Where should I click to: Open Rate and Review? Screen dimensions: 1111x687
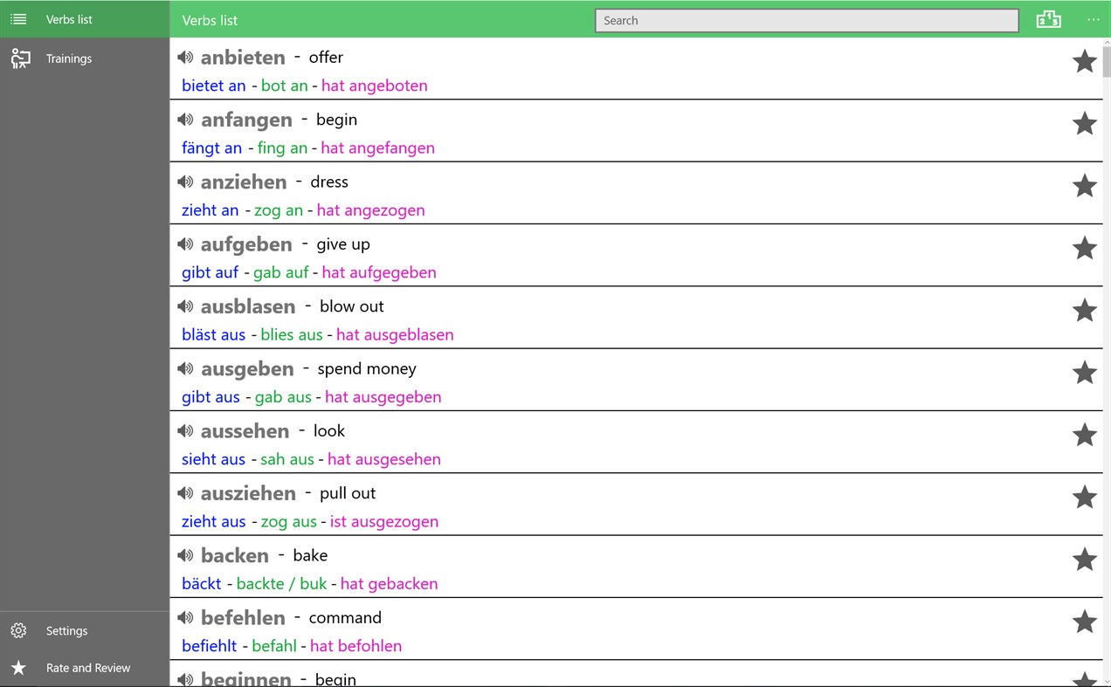click(88, 668)
